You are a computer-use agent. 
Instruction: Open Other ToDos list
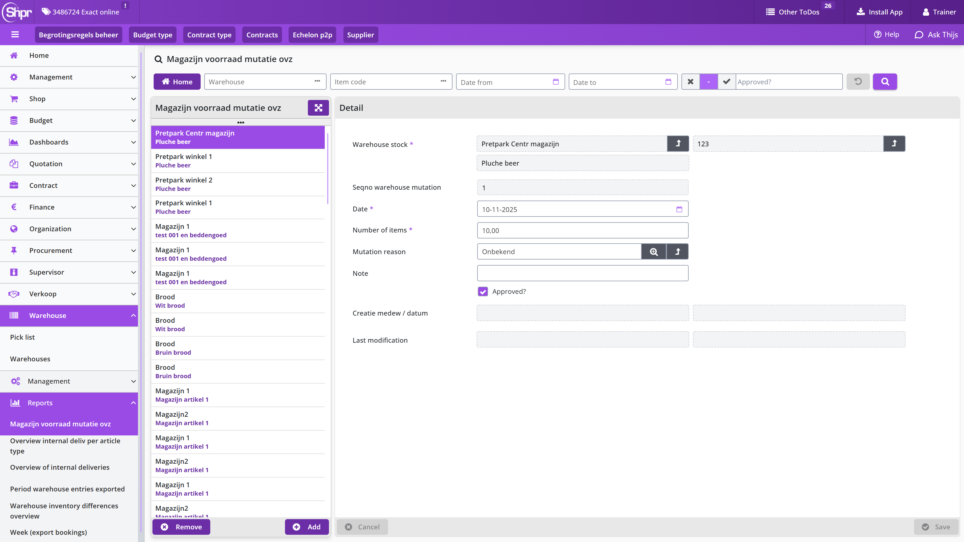pyautogui.click(x=793, y=12)
